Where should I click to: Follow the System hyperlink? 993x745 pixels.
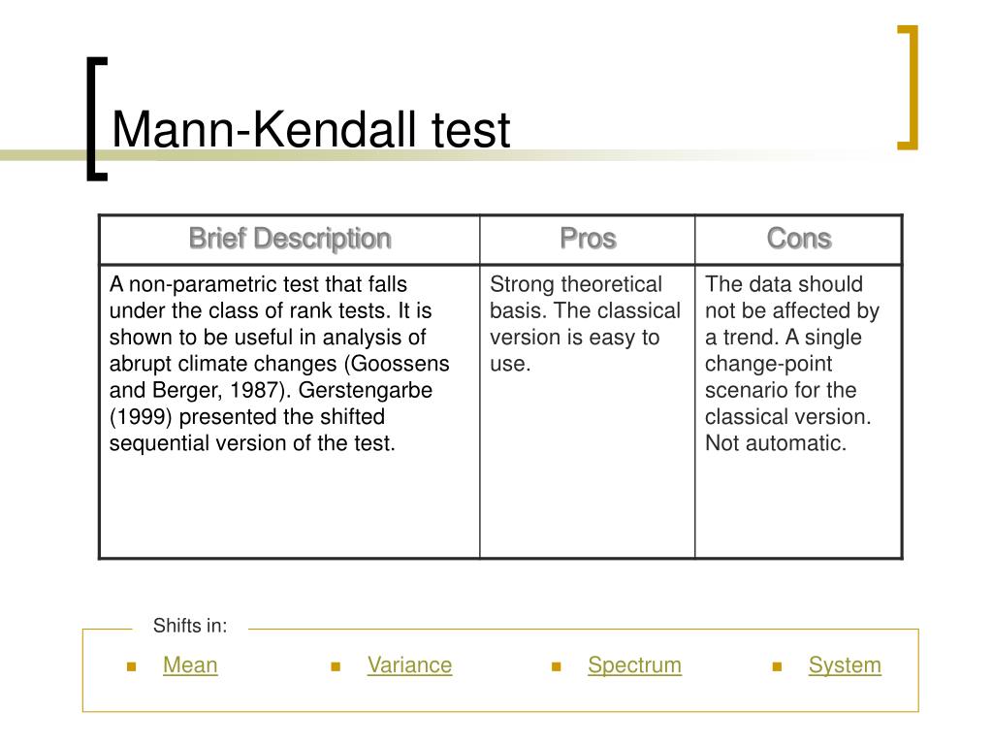(845, 665)
